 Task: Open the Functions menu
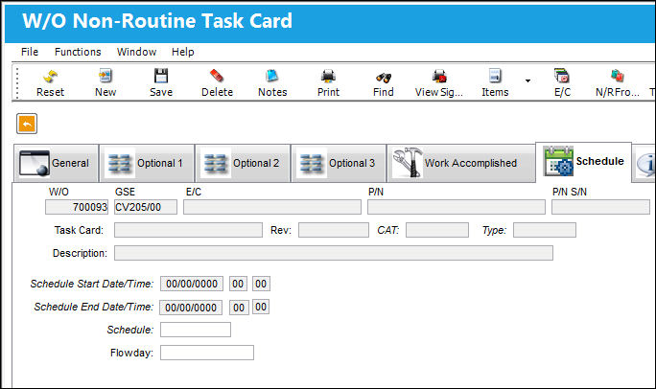pyautogui.click(x=78, y=52)
